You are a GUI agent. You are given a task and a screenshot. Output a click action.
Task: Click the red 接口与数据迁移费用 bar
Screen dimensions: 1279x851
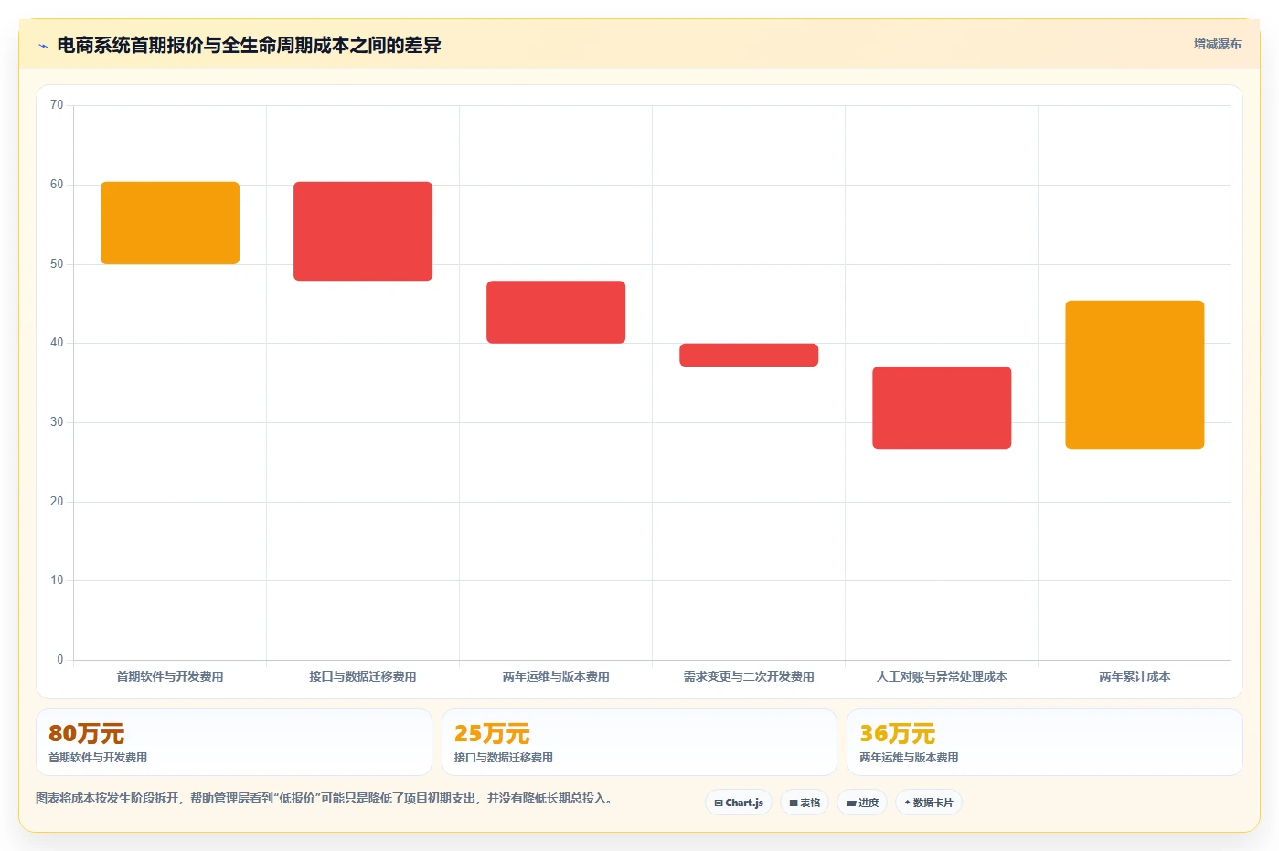point(363,231)
